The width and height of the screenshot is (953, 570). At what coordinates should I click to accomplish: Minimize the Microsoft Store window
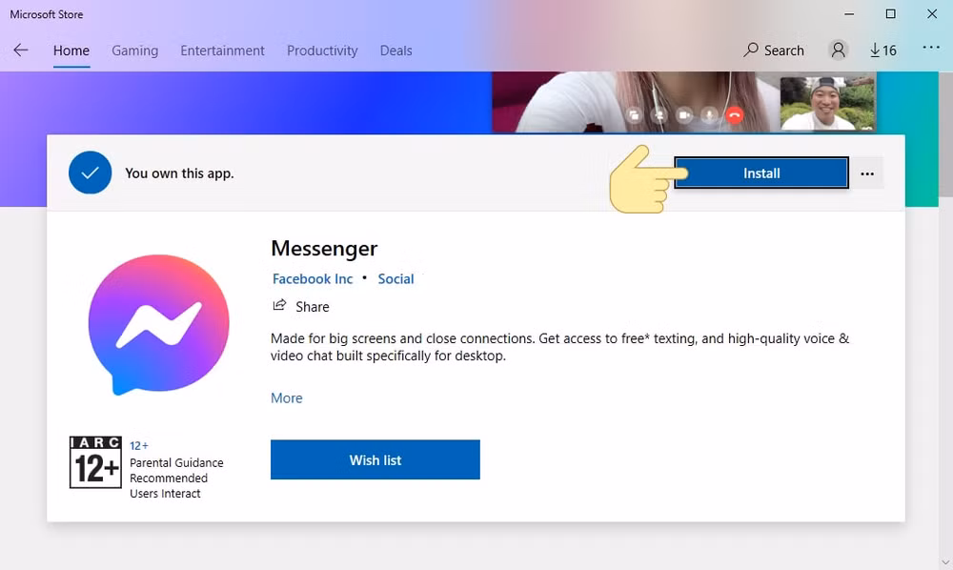[849, 14]
